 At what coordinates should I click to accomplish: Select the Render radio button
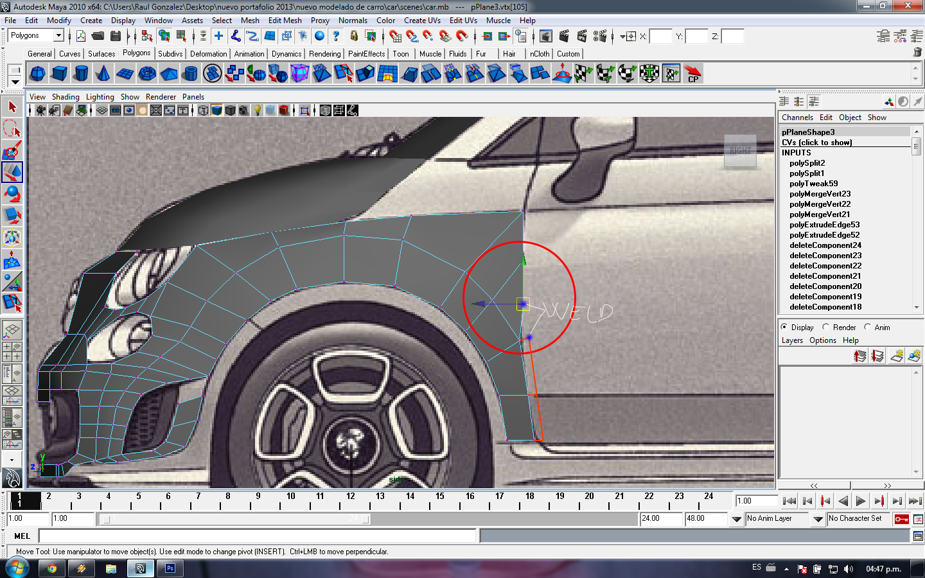(x=826, y=327)
